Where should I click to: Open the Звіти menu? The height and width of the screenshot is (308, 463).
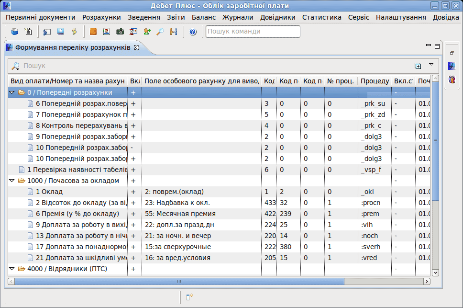click(176, 17)
